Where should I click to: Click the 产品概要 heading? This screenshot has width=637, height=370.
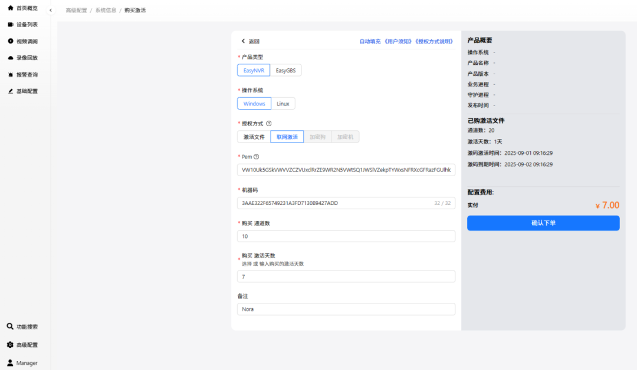coord(480,40)
